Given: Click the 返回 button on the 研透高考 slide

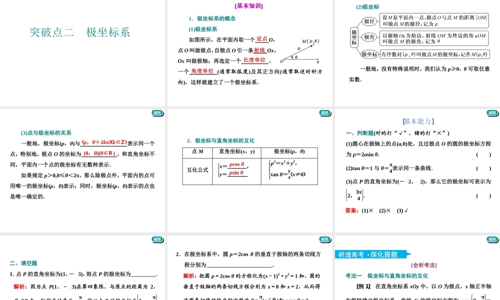Looking at the screenshot, I should coord(493,239).
